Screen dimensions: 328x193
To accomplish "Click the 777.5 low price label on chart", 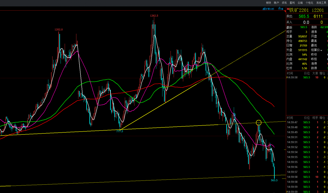I will pyautogui.click(x=120, y=131).
